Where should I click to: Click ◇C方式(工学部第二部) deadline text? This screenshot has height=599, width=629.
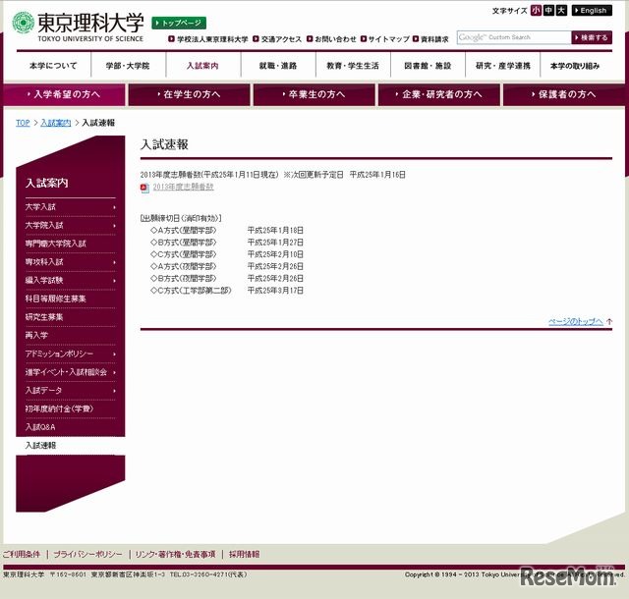pyautogui.click(x=191, y=291)
